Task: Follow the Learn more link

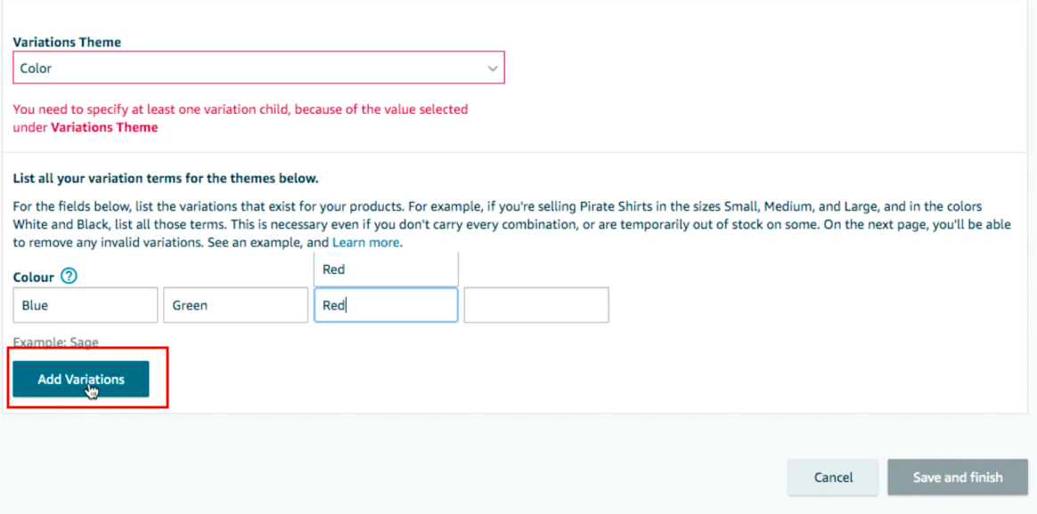Action: point(366,242)
